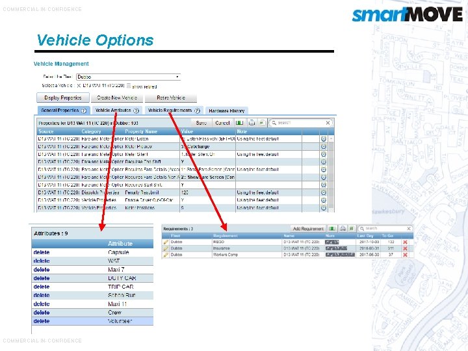Delete the Capsule attribute
Viewport: 468px width, 351px height.
(42, 252)
